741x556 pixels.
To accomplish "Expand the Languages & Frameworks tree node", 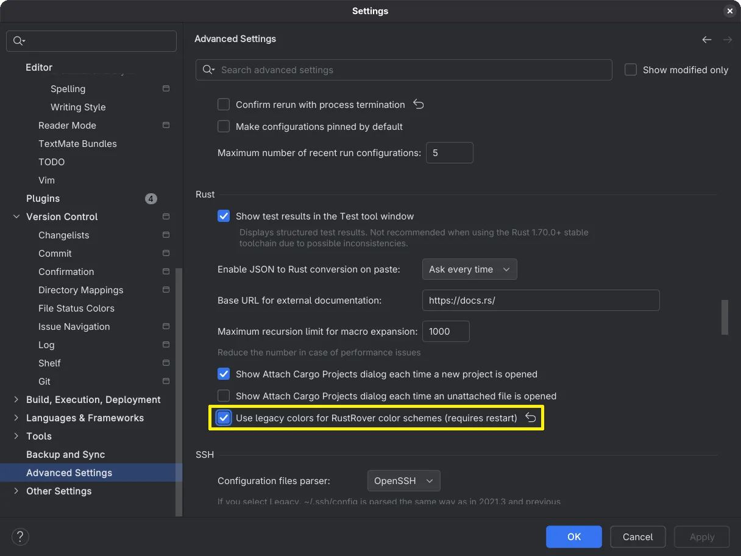I will click(16, 418).
